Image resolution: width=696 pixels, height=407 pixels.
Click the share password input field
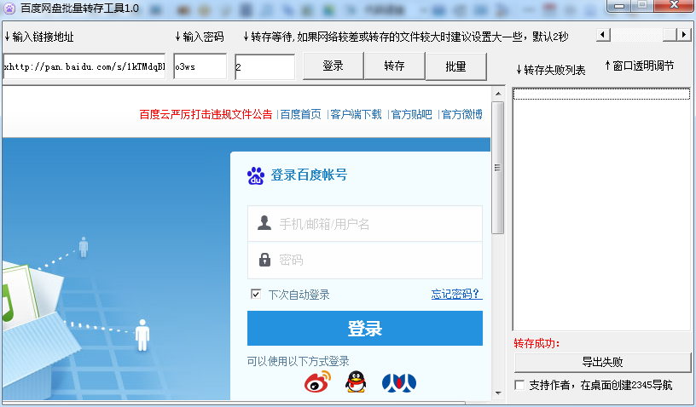[200, 66]
